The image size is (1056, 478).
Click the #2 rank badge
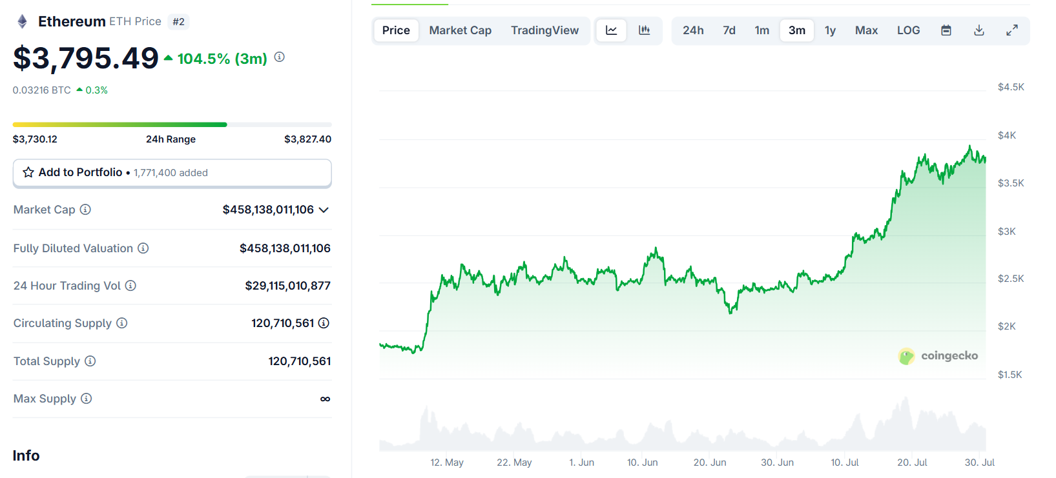point(179,22)
